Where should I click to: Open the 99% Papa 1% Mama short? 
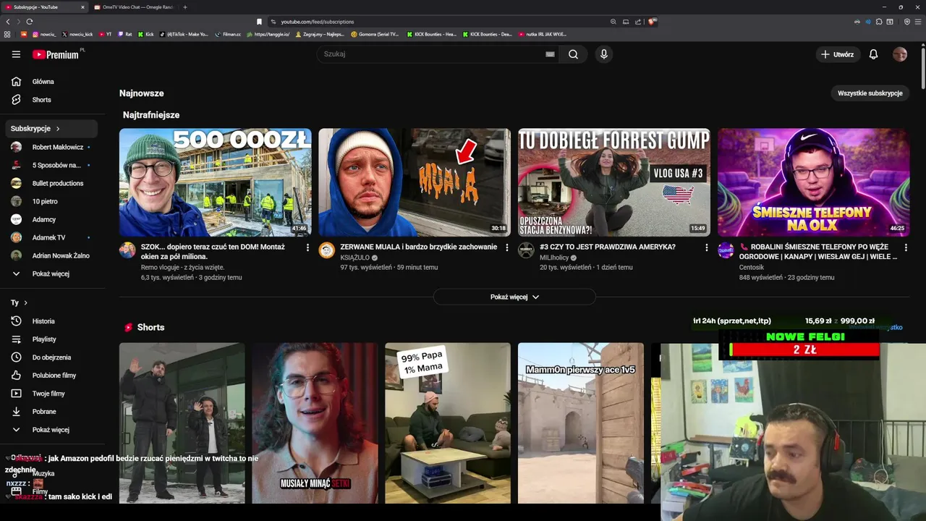pos(448,423)
